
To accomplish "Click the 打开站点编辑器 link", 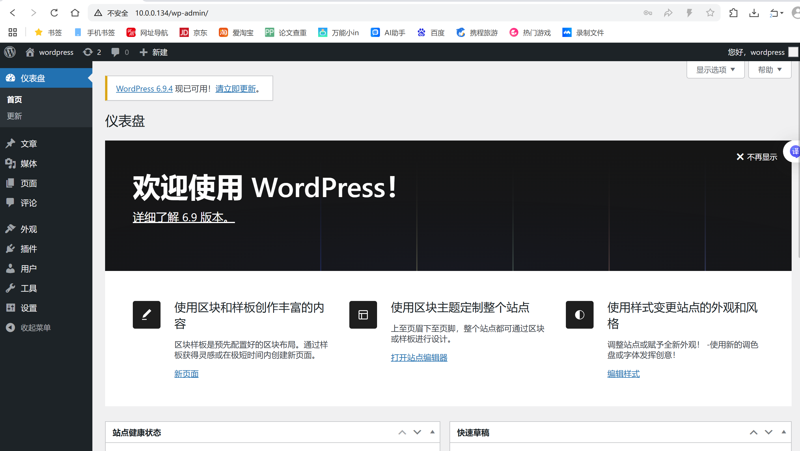I will point(419,357).
